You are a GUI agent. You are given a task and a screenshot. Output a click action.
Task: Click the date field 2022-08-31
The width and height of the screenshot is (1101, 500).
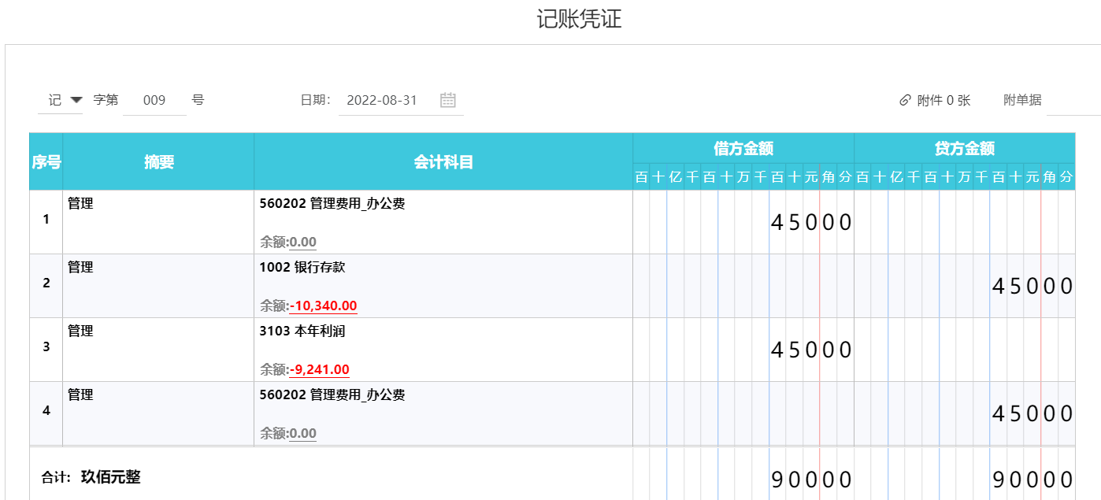[x=382, y=101]
